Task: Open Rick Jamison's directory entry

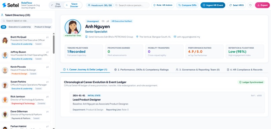Action: pos(26,100)
